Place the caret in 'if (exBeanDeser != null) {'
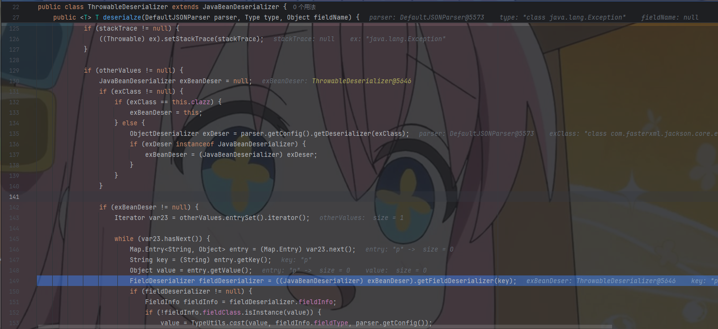Screen dimensions: 718x329 click(149, 207)
